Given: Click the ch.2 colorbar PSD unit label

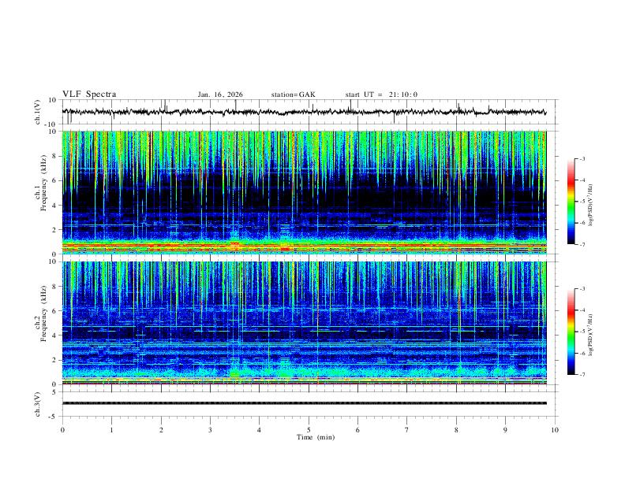Looking at the screenshot, I should [591, 335].
